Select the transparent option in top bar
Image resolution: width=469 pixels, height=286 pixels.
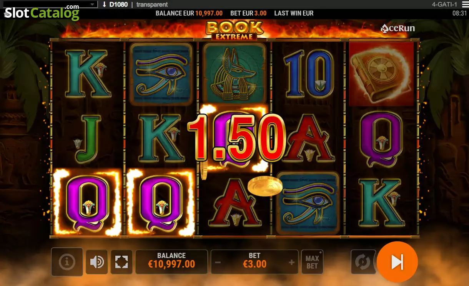point(152,5)
